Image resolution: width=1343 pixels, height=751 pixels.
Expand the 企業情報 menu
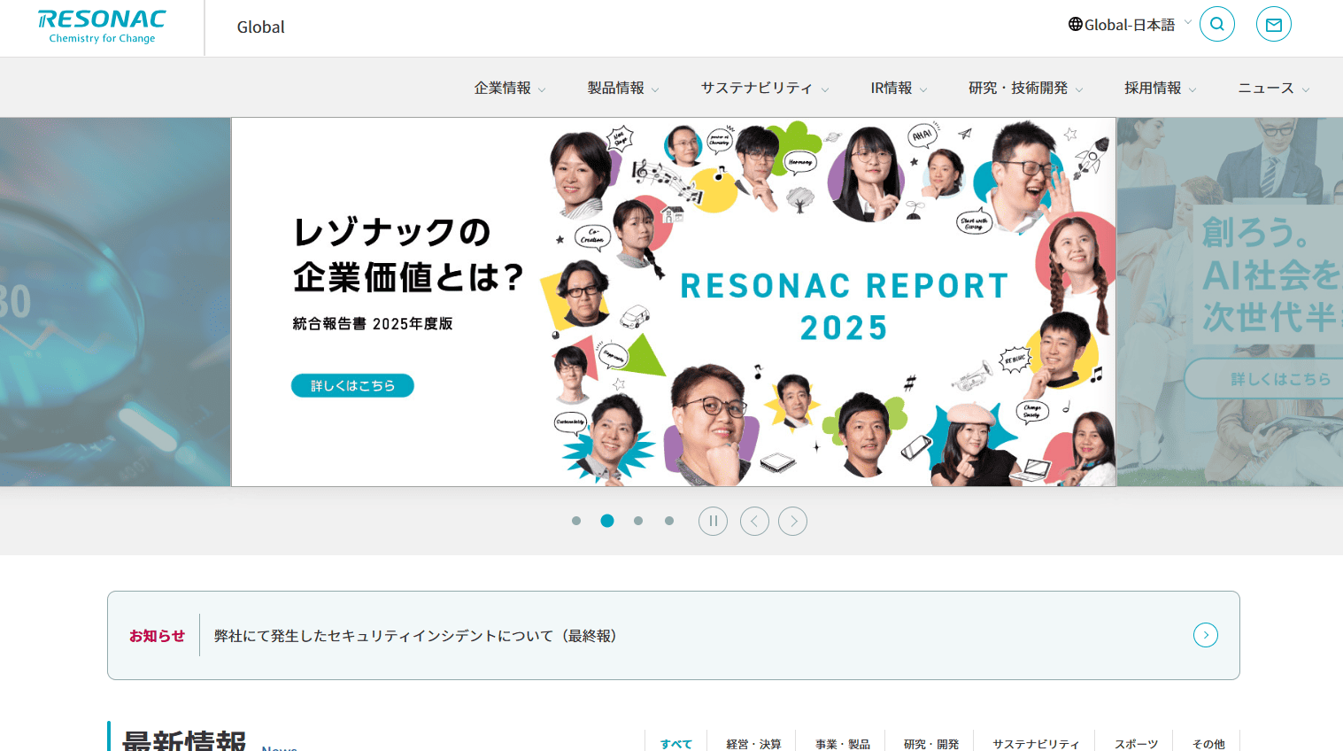coord(510,88)
